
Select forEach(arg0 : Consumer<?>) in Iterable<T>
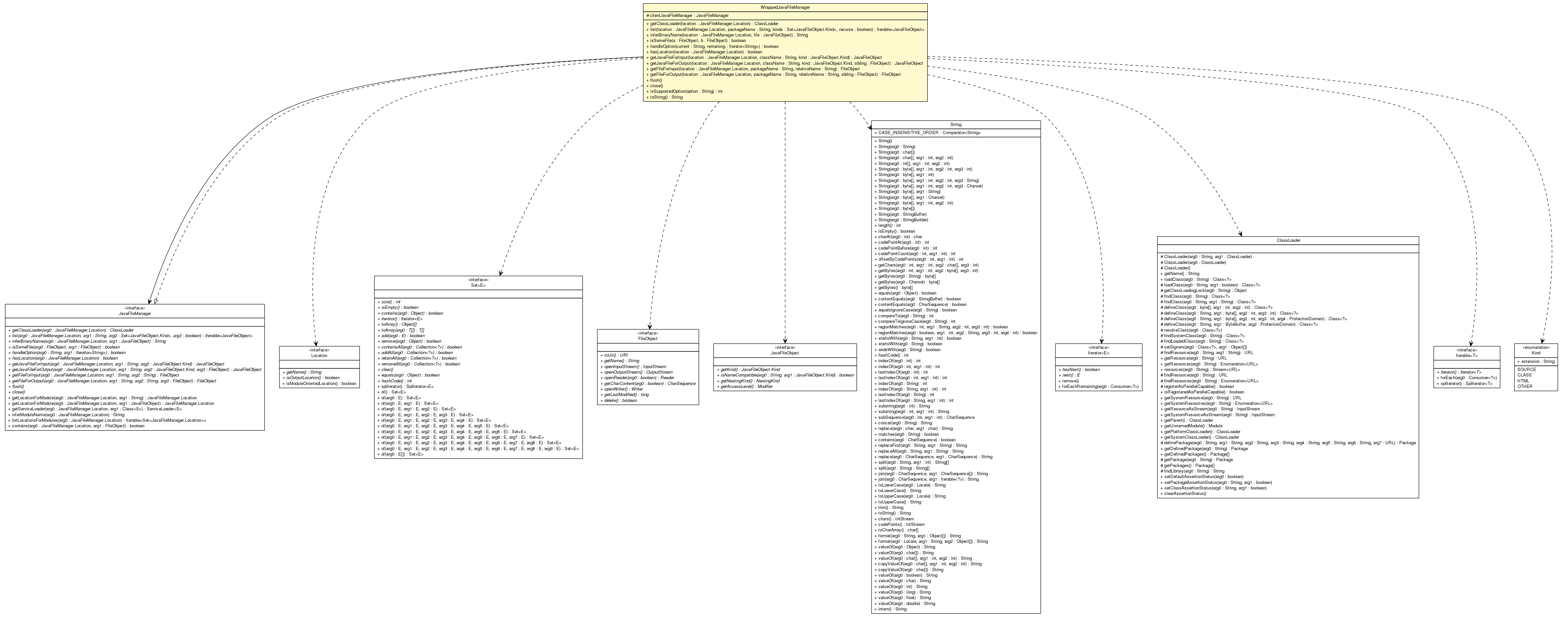[x=1466, y=378]
